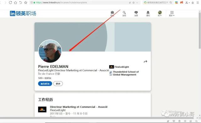Open the 500+ connections link
The height and width of the screenshot is (123, 201).
point(45,78)
